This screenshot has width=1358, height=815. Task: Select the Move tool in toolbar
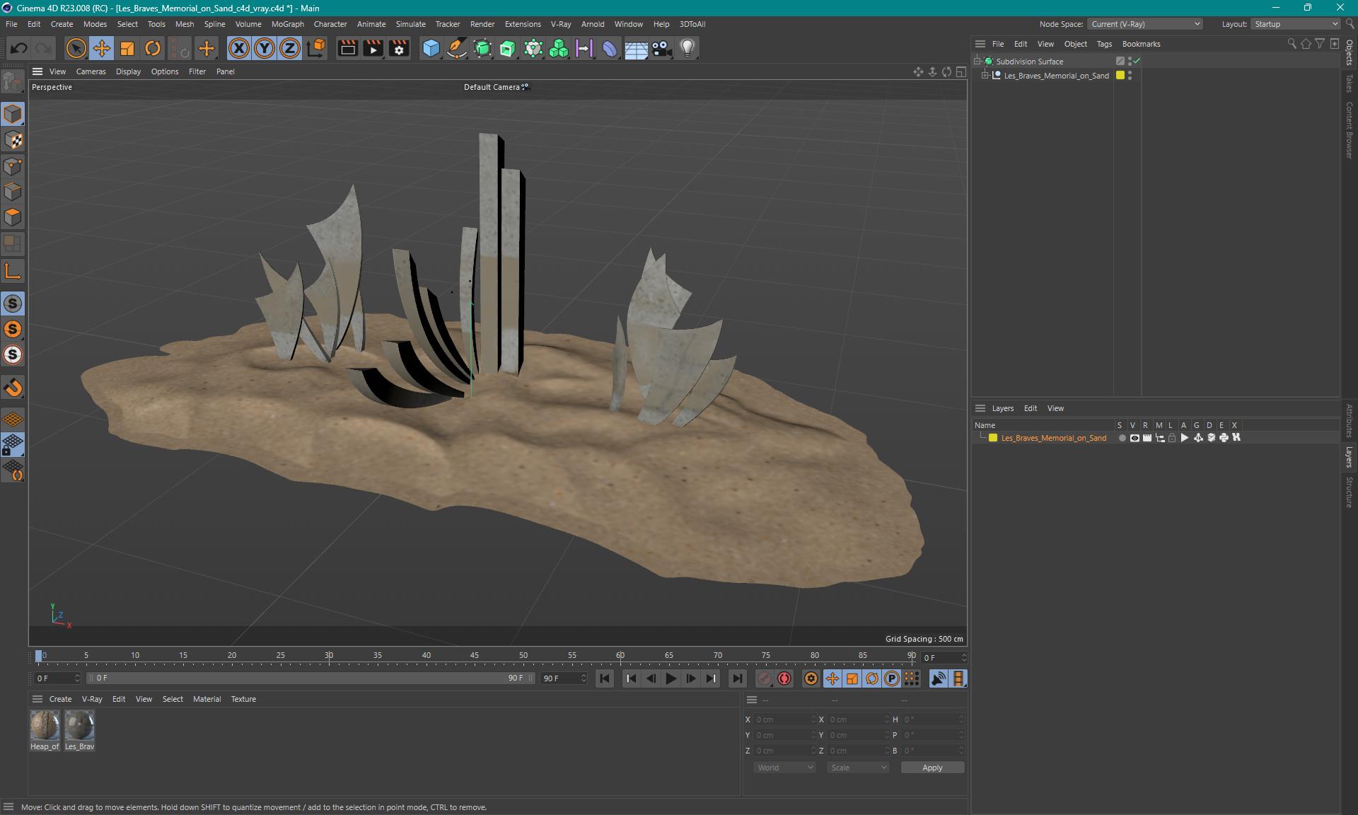point(102,48)
